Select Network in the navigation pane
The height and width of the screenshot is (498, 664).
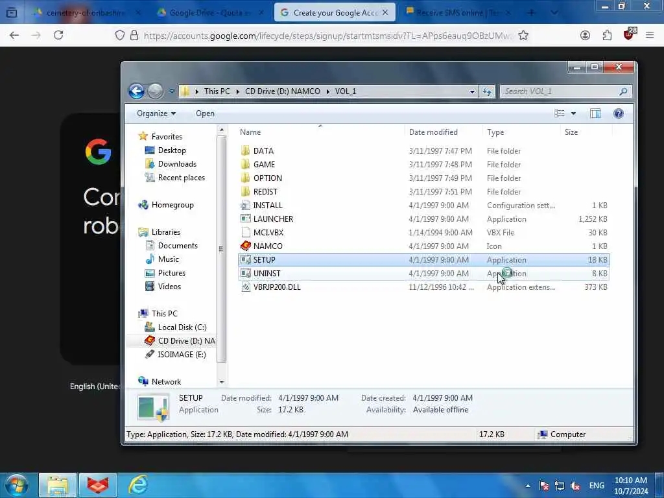tap(166, 381)
